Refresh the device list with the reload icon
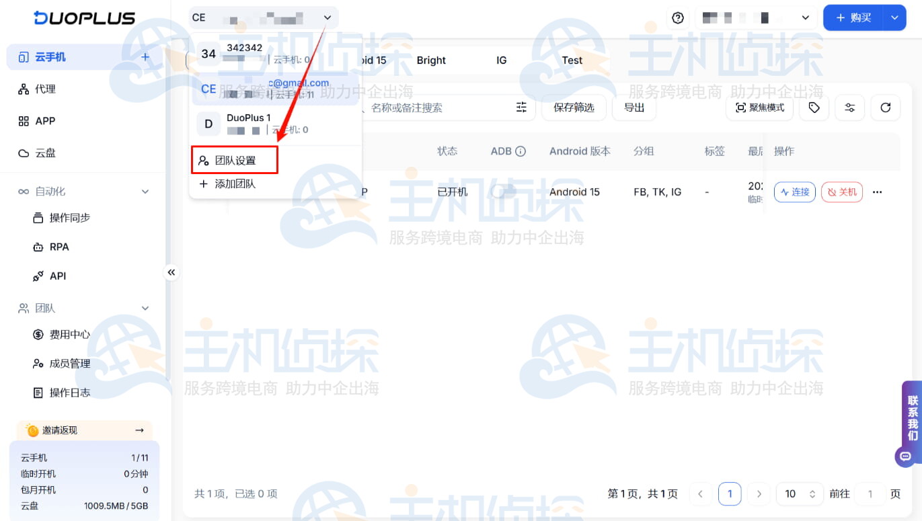The image size is (922, 521). 886,108
